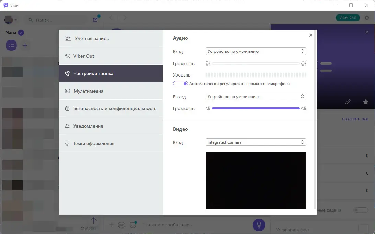Click the quiet microphone icon beside input volume
Viewport: 375px width, 234px height.
click(208, 63)
